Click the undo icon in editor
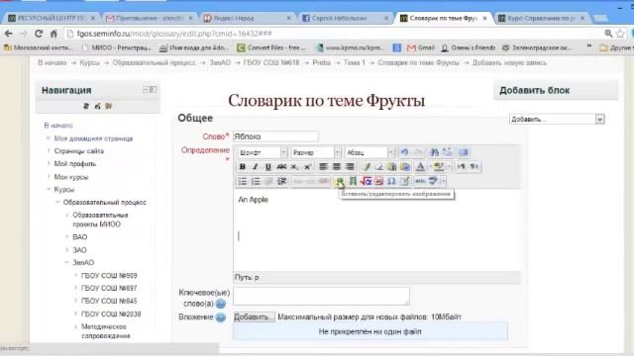The image size is (634, 356). point(404,152)
